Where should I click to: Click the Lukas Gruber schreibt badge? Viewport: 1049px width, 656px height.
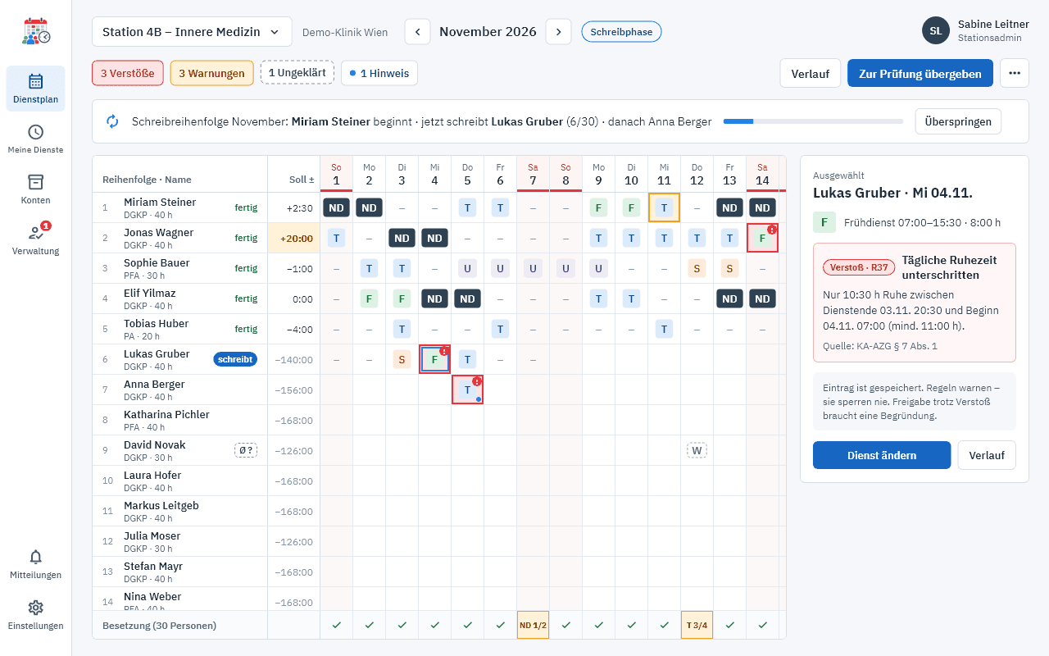235,359
